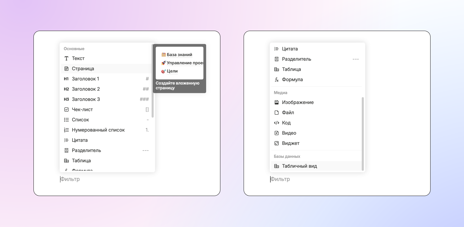464x227 pixels.
Task: Click the Страница page icon
Action: tap(66, 69)
